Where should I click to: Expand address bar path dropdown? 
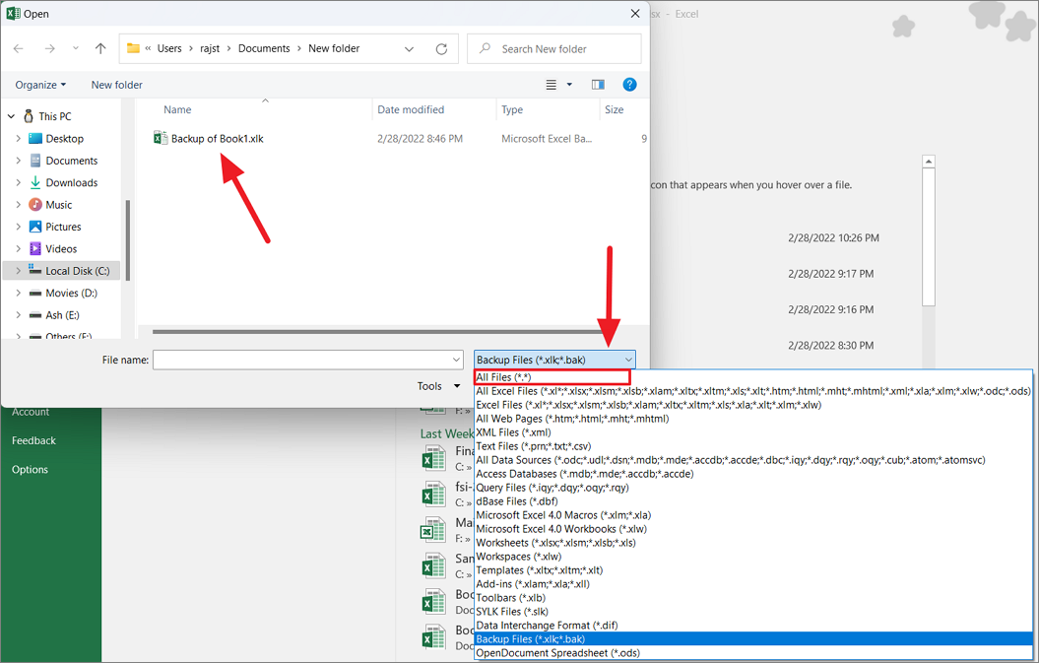[409, 49]
